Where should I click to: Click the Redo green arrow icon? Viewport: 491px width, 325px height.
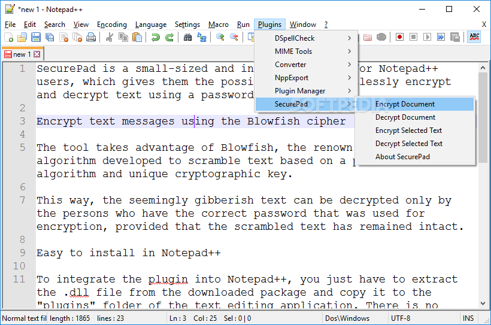click(x=169, y=37)
